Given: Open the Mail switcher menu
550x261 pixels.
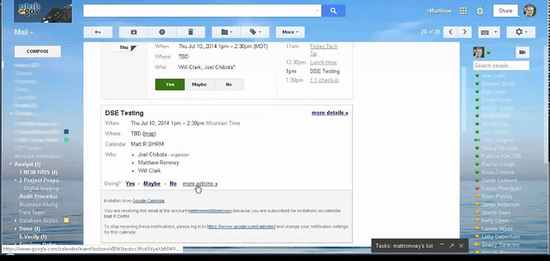Looking at the screenshot, I should click(x=23, y=32).
